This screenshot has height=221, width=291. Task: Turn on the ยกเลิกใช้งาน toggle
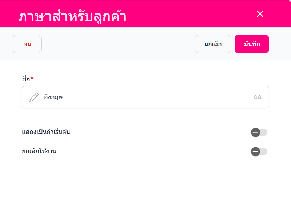point(259,152)
